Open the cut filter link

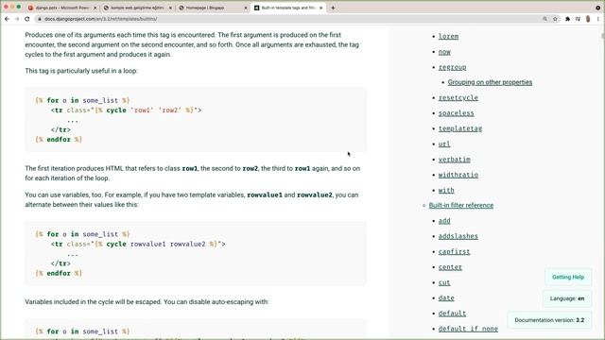point(444,282)
